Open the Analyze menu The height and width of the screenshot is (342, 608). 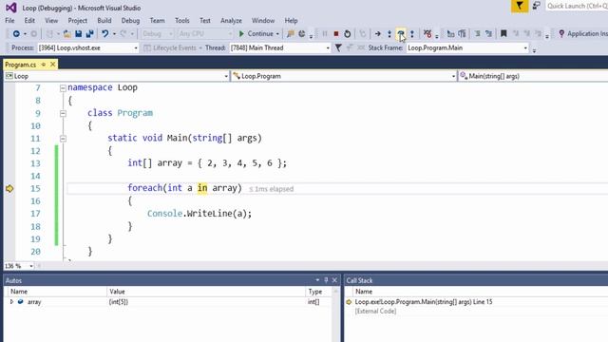click(x=231, y=21)
